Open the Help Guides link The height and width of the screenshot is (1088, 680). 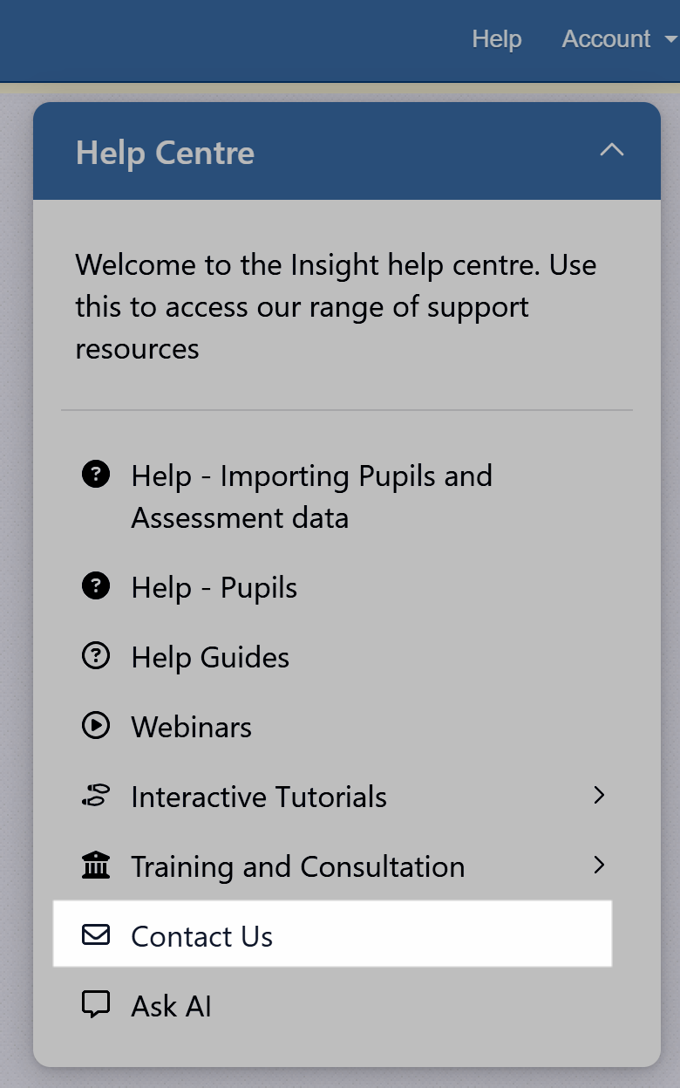click(x=210, y=657)
